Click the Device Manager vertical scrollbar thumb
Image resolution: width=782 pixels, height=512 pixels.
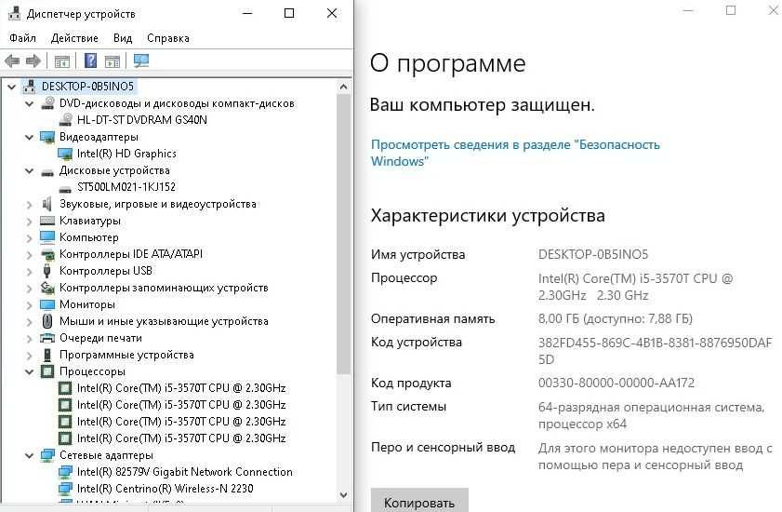[343, 234]
